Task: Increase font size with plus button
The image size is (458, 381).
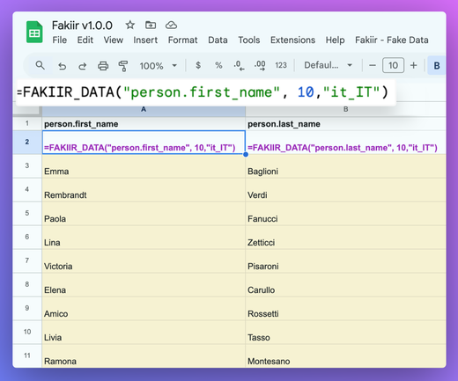Action: click(x=413, y=65)
